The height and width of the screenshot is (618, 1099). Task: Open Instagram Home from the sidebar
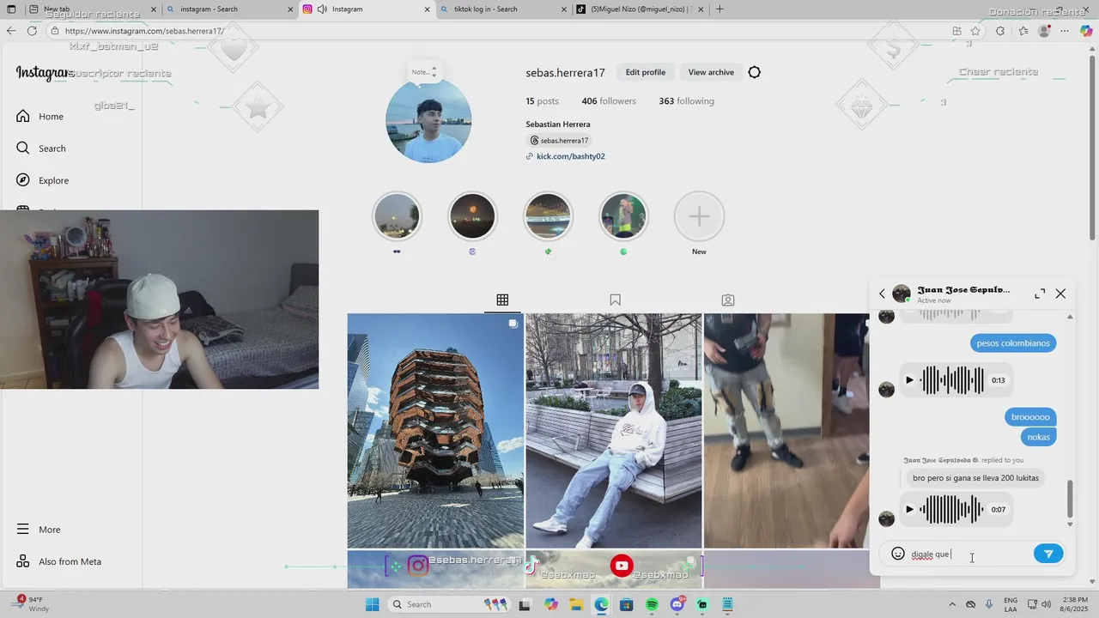(x=40, y=117)
